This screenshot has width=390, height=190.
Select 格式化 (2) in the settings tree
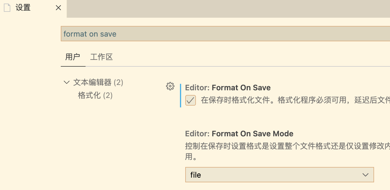95,95
